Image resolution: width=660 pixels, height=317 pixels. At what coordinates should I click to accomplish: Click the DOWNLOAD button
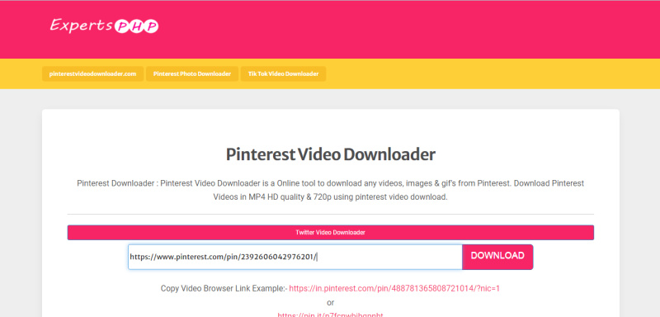(497, 257)
